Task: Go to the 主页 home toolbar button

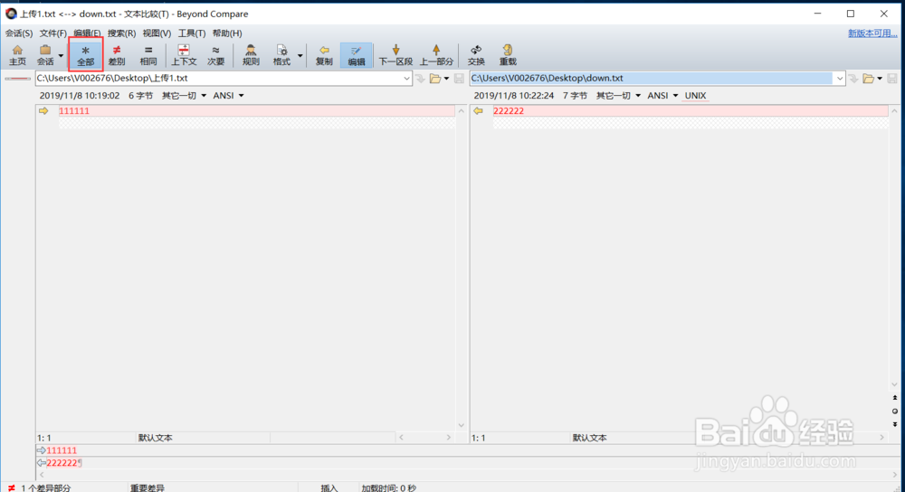Action: tap(17, 55)
